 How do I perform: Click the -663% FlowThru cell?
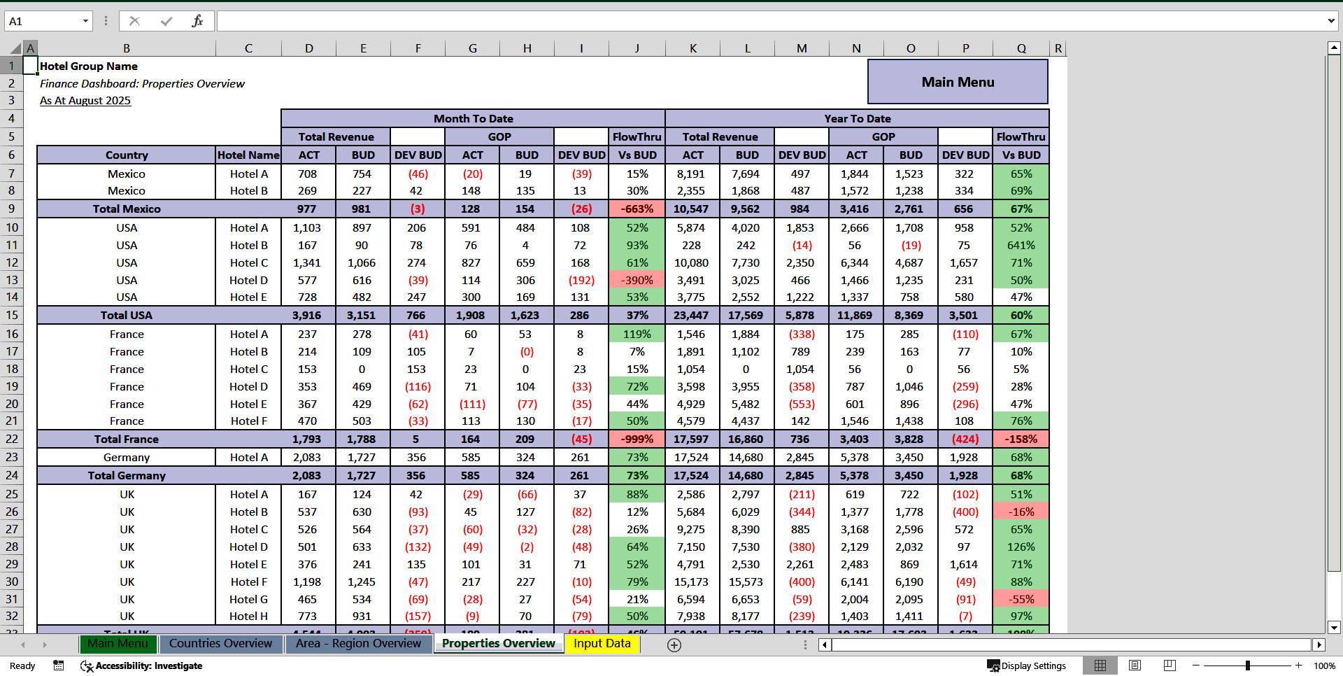point(637,209)
